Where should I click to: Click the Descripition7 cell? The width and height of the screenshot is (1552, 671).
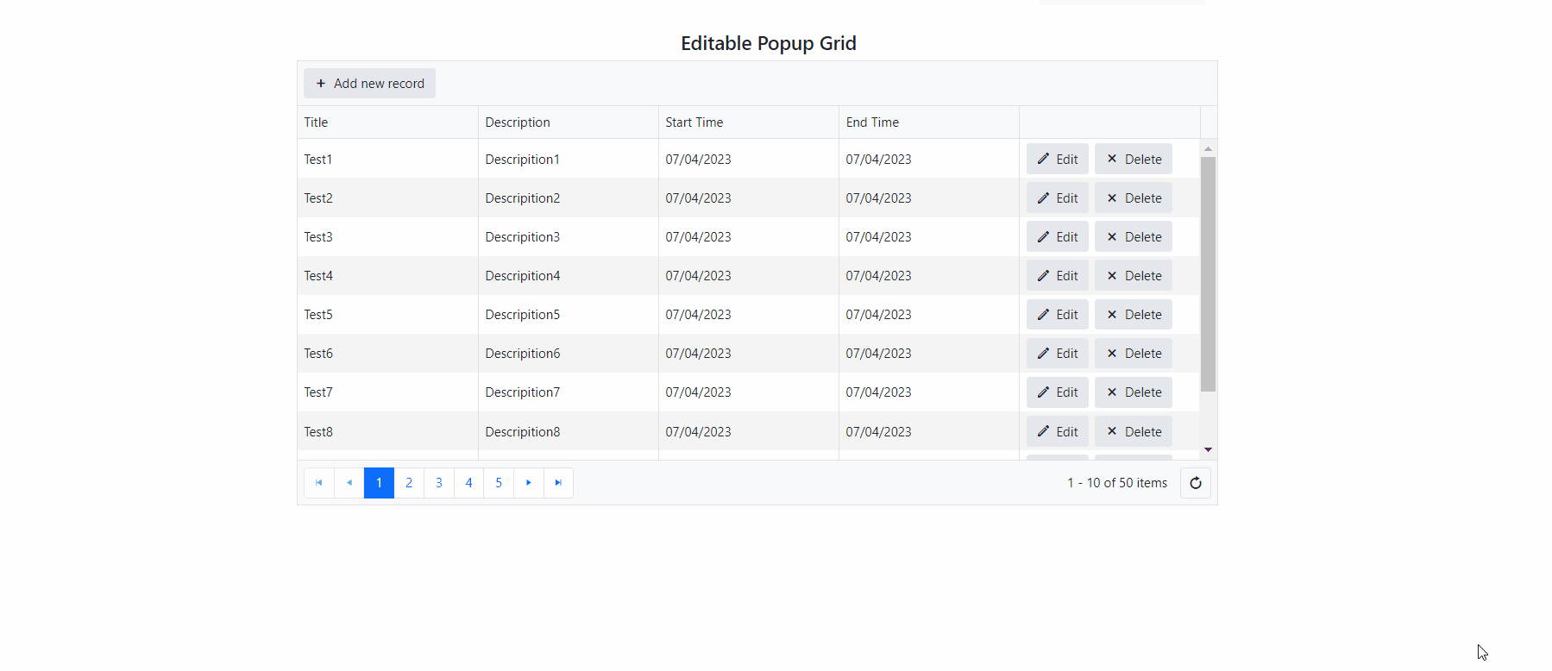pos(569,392)
